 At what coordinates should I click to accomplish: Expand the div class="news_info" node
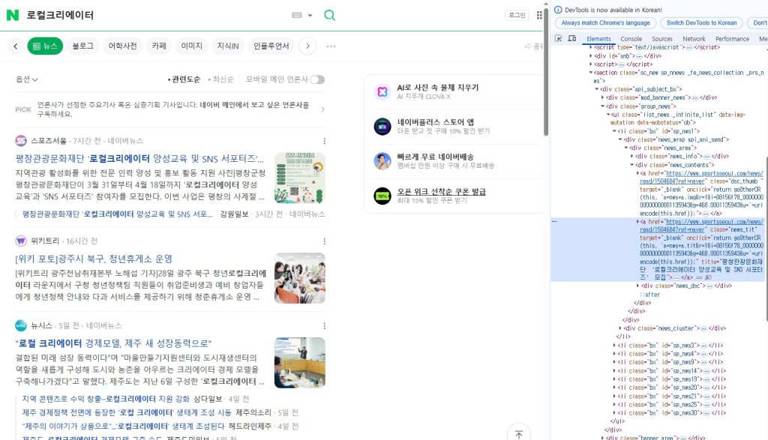pos(631,156)
